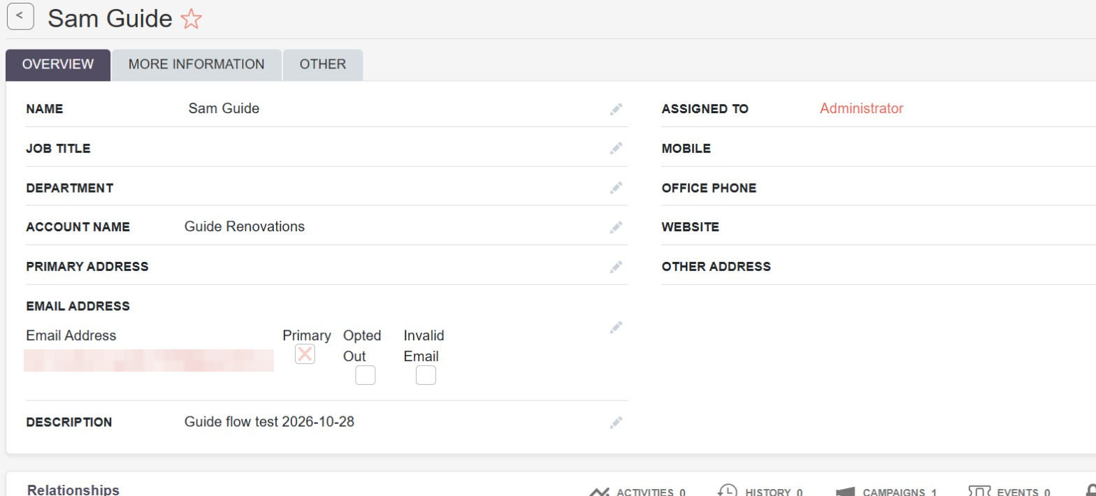Click the Other Address field label

click(716, 266)
